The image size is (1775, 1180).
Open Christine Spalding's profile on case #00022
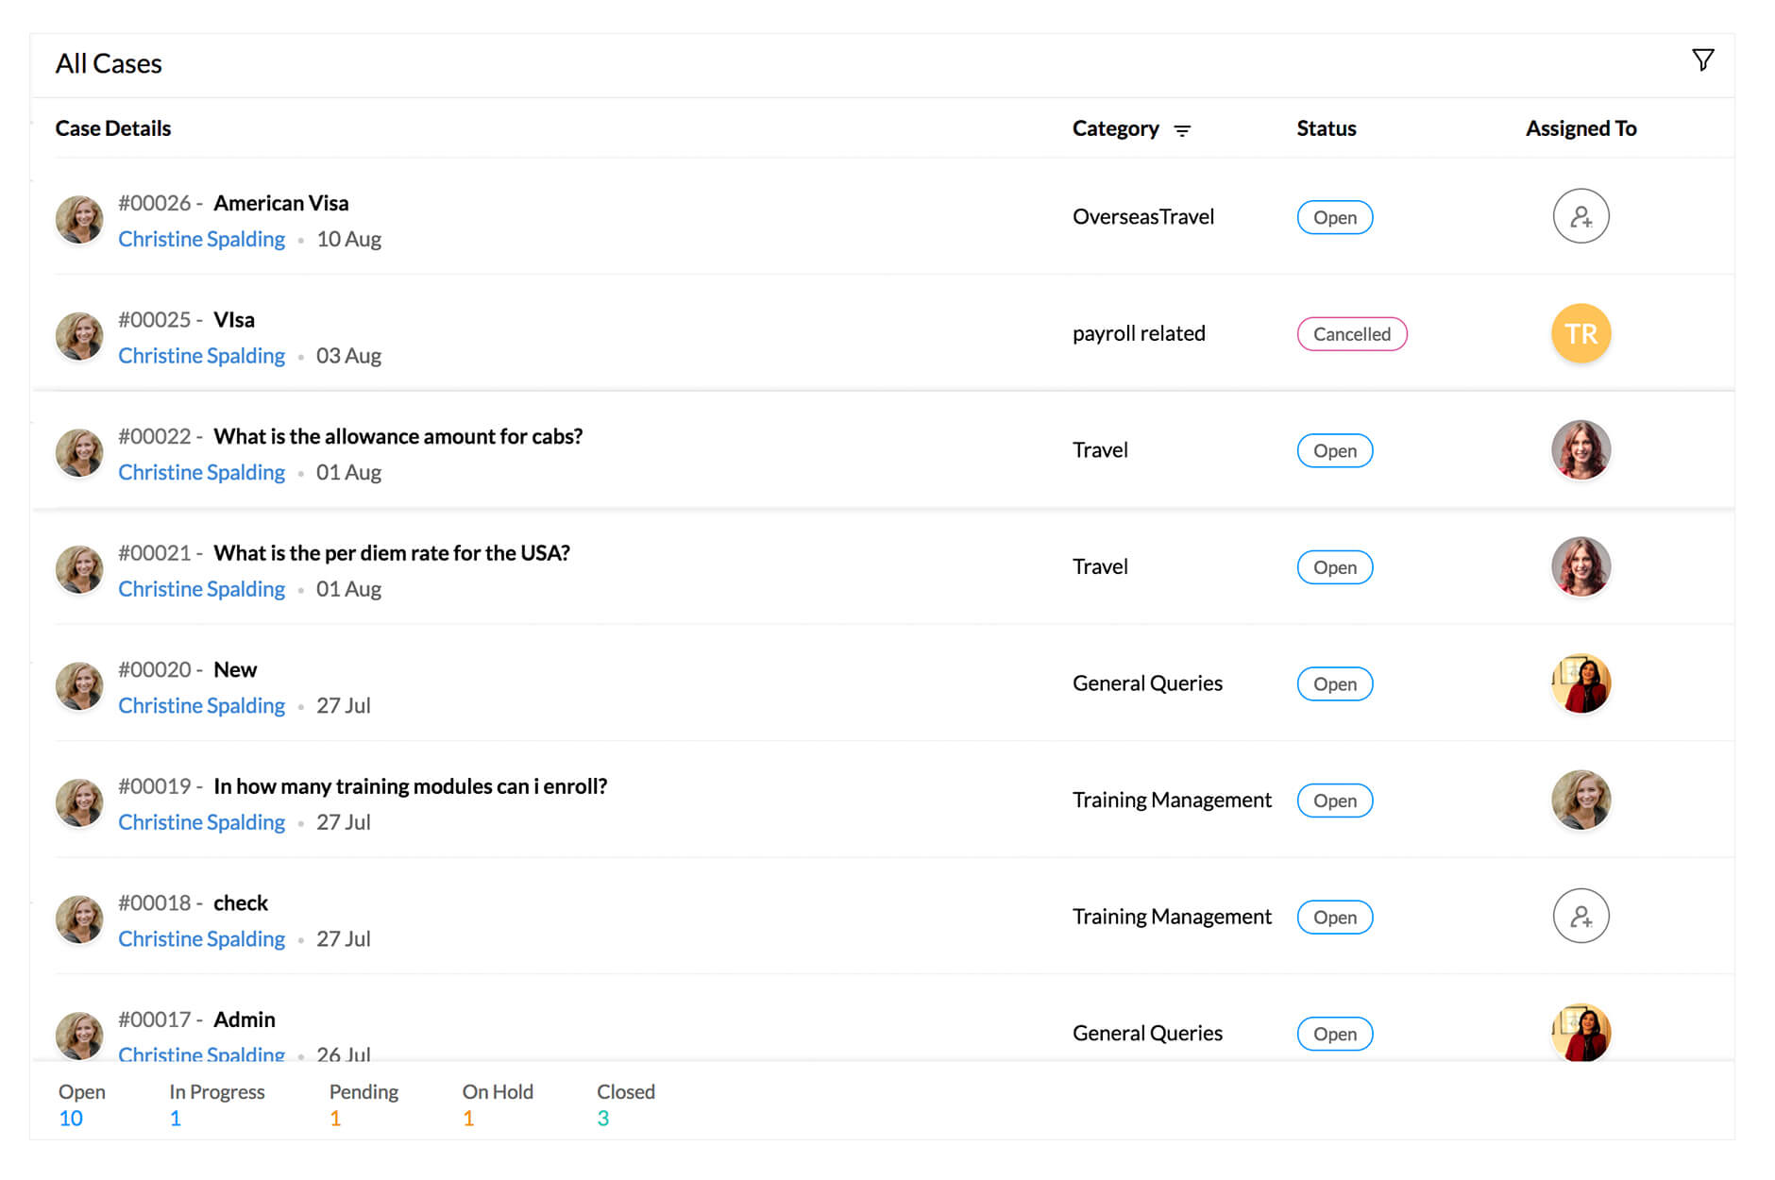pyautogui.click(x=201, y=471)
